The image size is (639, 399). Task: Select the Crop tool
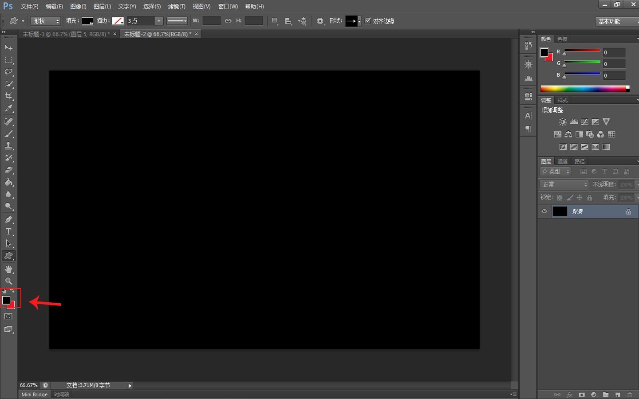(x=8, y=96)
